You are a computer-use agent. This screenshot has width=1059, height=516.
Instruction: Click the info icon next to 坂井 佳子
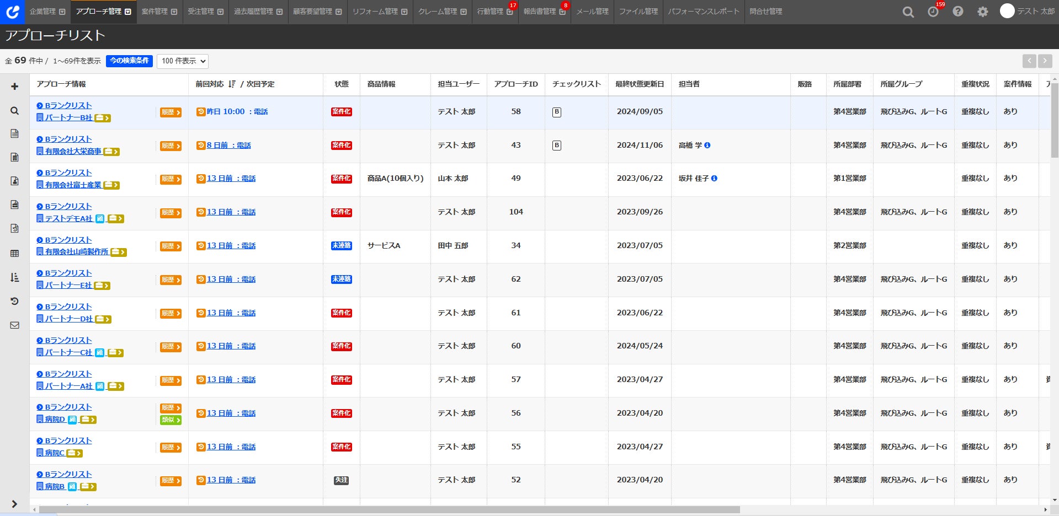(715, 178)
